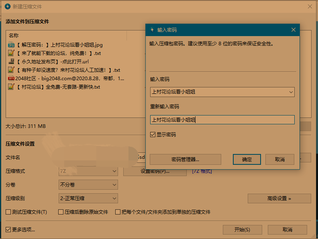Click the icon of 村花论坛 text file
The height and width of the screenshot is (239, 318).
(x=11, y=87)
